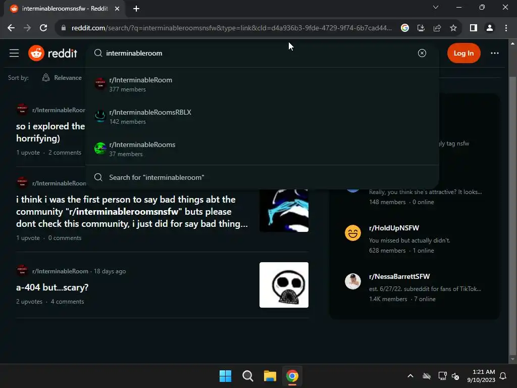Click the search magnifier in Reddit search bar
517x388 pixels.
coord(98,53)
